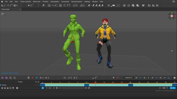Open the Tween machine menu
The height and width of the screenshot is (99, 177).
[x=25, y=2]
